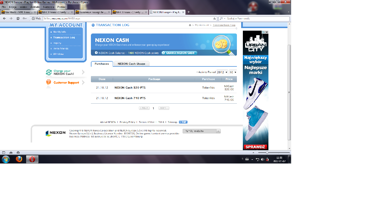388x218 pixels.
Task: Switch to the War Rock browser tab
Action: click(x=19, y=12)
